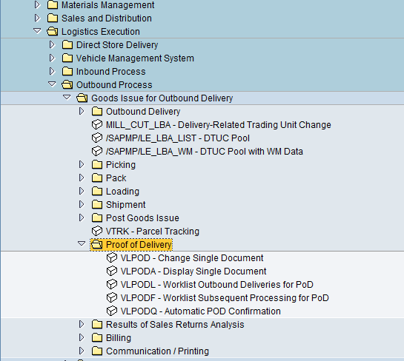
Task: Select the Vehicle Management System entry
Action: pos(135,58)
